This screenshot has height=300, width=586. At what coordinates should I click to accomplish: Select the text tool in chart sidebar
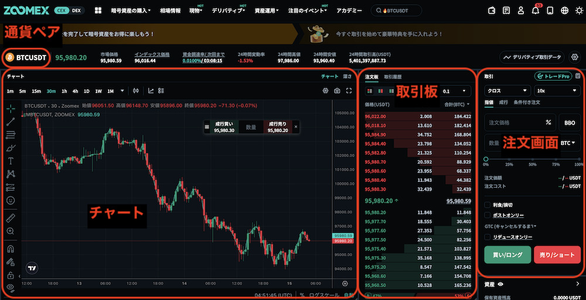[x=11, y=160]
